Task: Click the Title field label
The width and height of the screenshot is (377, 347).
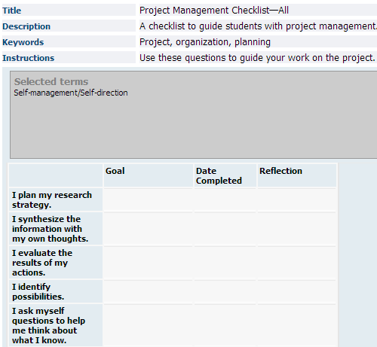Action: point(12,11)
